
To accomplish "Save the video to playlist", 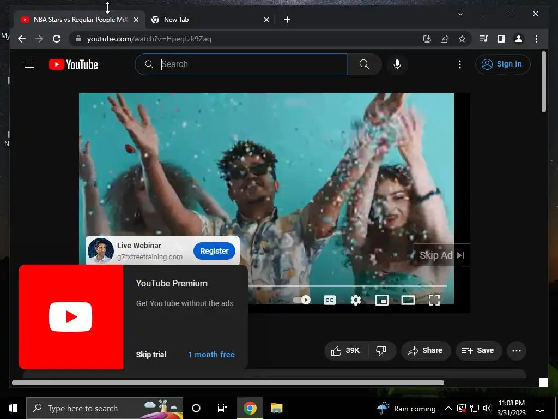I will click(478, 351).
